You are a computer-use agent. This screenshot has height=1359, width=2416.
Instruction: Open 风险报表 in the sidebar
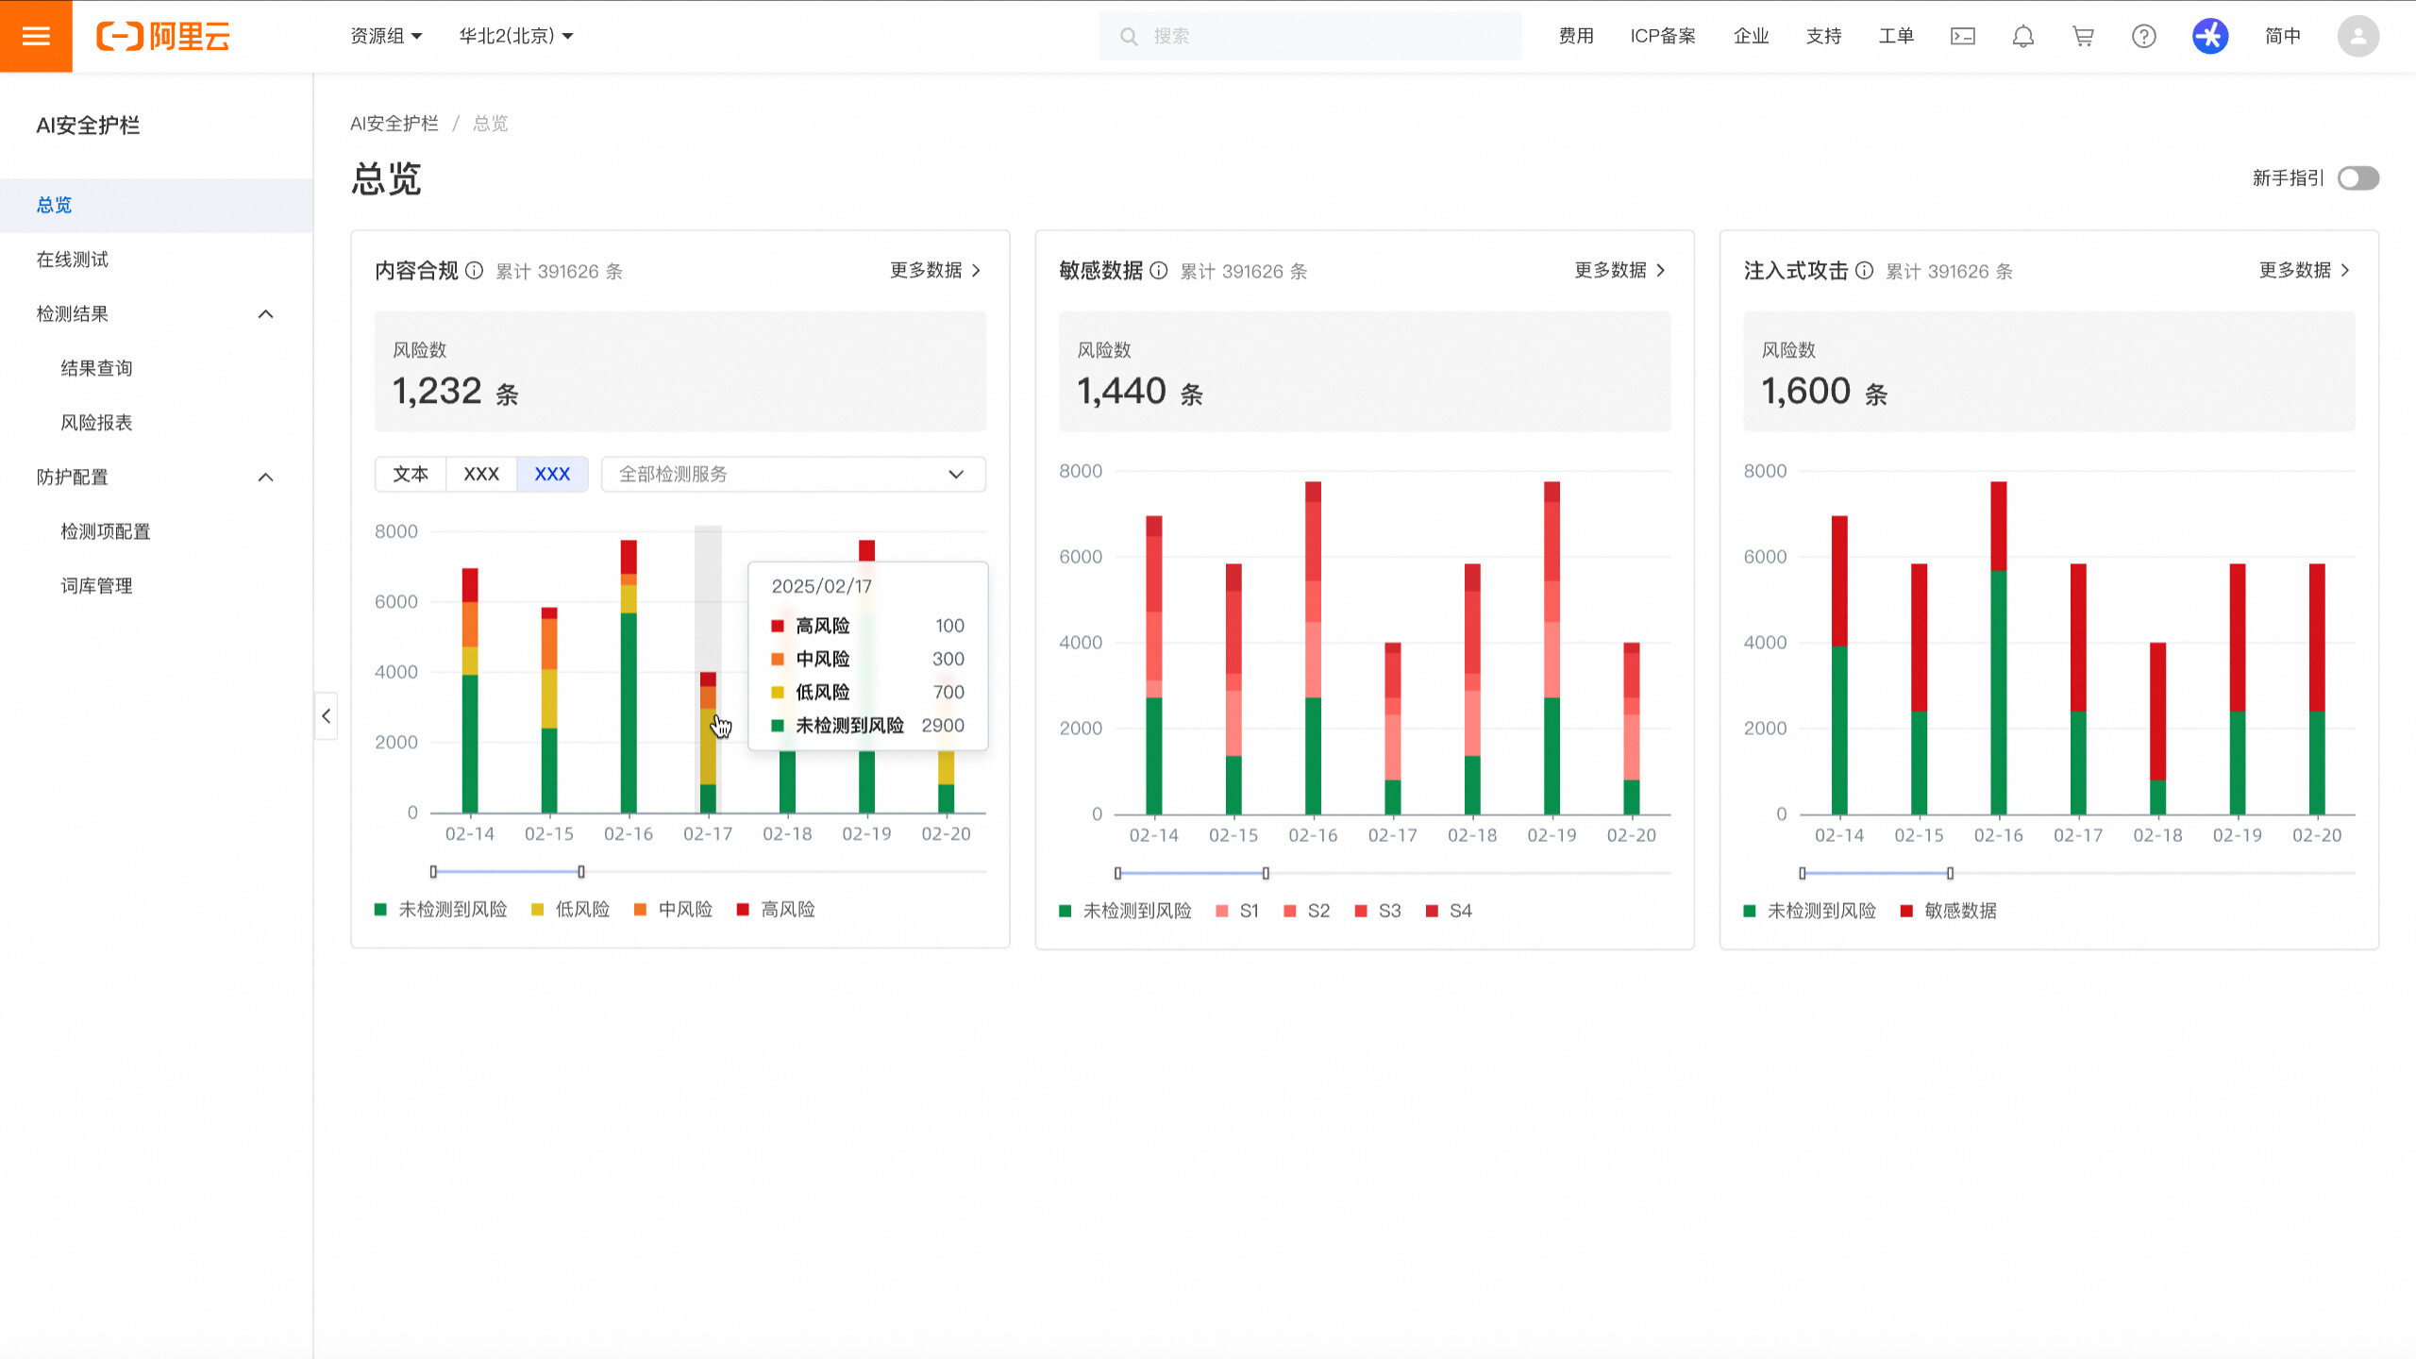[97, 422]
